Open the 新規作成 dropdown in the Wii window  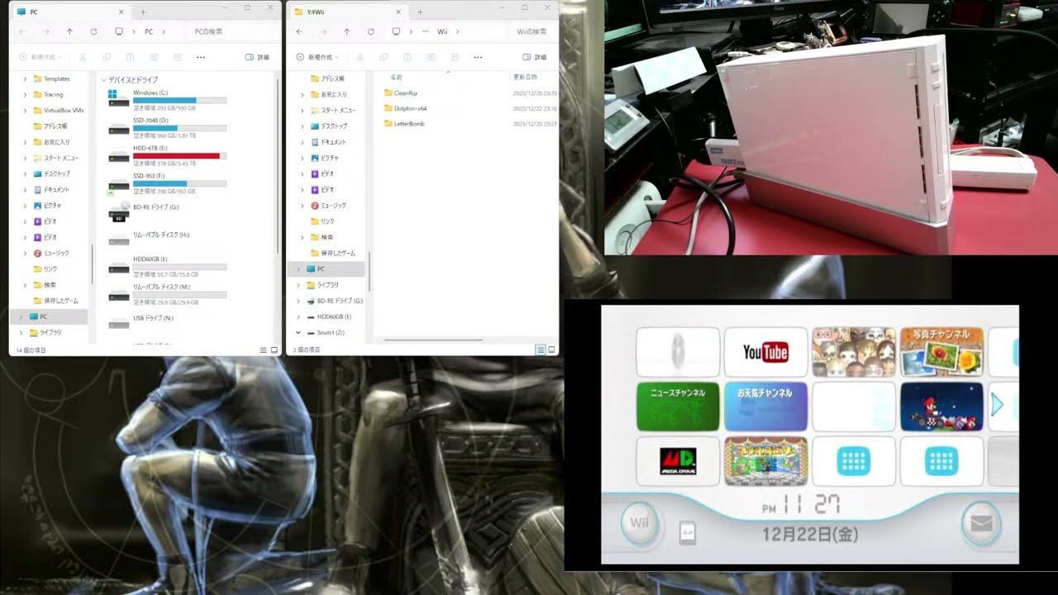tap(318, 57)
